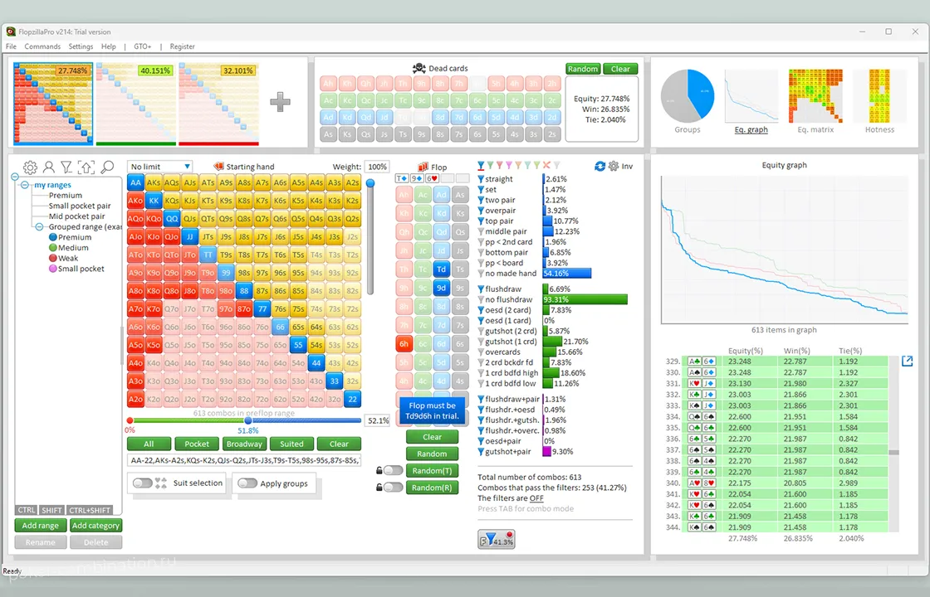Click the filter button showing 41.3%
Image resolution: width=930 pixels, height=597 pixels.
(497, 541)
